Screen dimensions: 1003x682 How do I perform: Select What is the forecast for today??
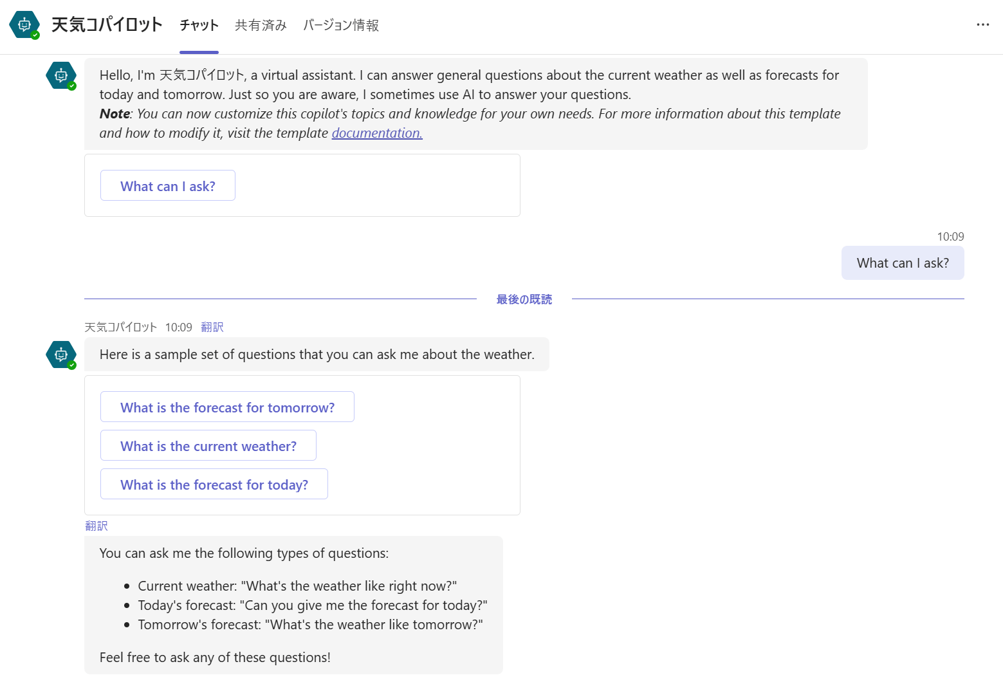[214, 484]
